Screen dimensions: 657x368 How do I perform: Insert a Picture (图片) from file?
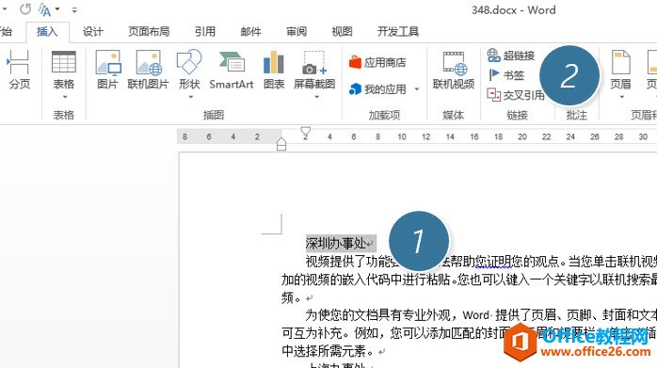107,69
